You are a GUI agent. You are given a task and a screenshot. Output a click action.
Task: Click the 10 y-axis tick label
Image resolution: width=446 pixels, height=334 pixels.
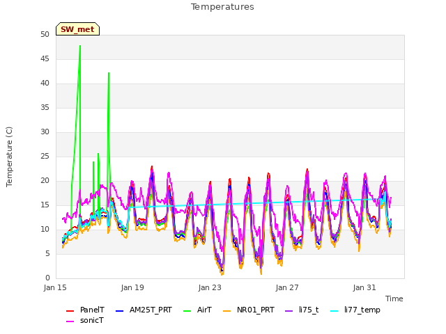[45, 229]
